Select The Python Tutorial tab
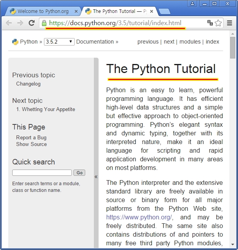The width and height of the screenshot is (238, 250). pyautogui.click(x=120, y=11)
